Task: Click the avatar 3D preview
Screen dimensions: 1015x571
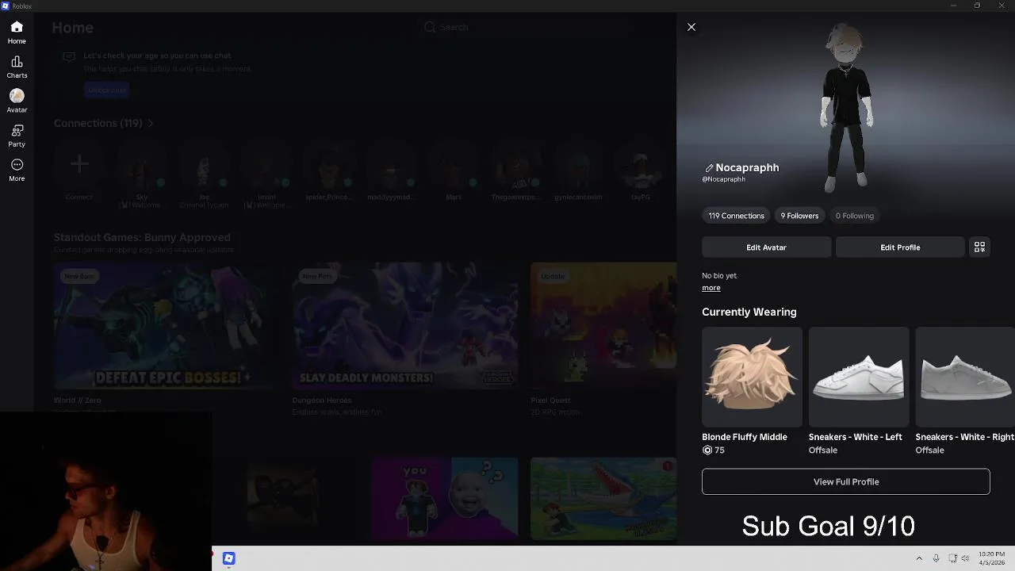Action: tap(846, 107)
